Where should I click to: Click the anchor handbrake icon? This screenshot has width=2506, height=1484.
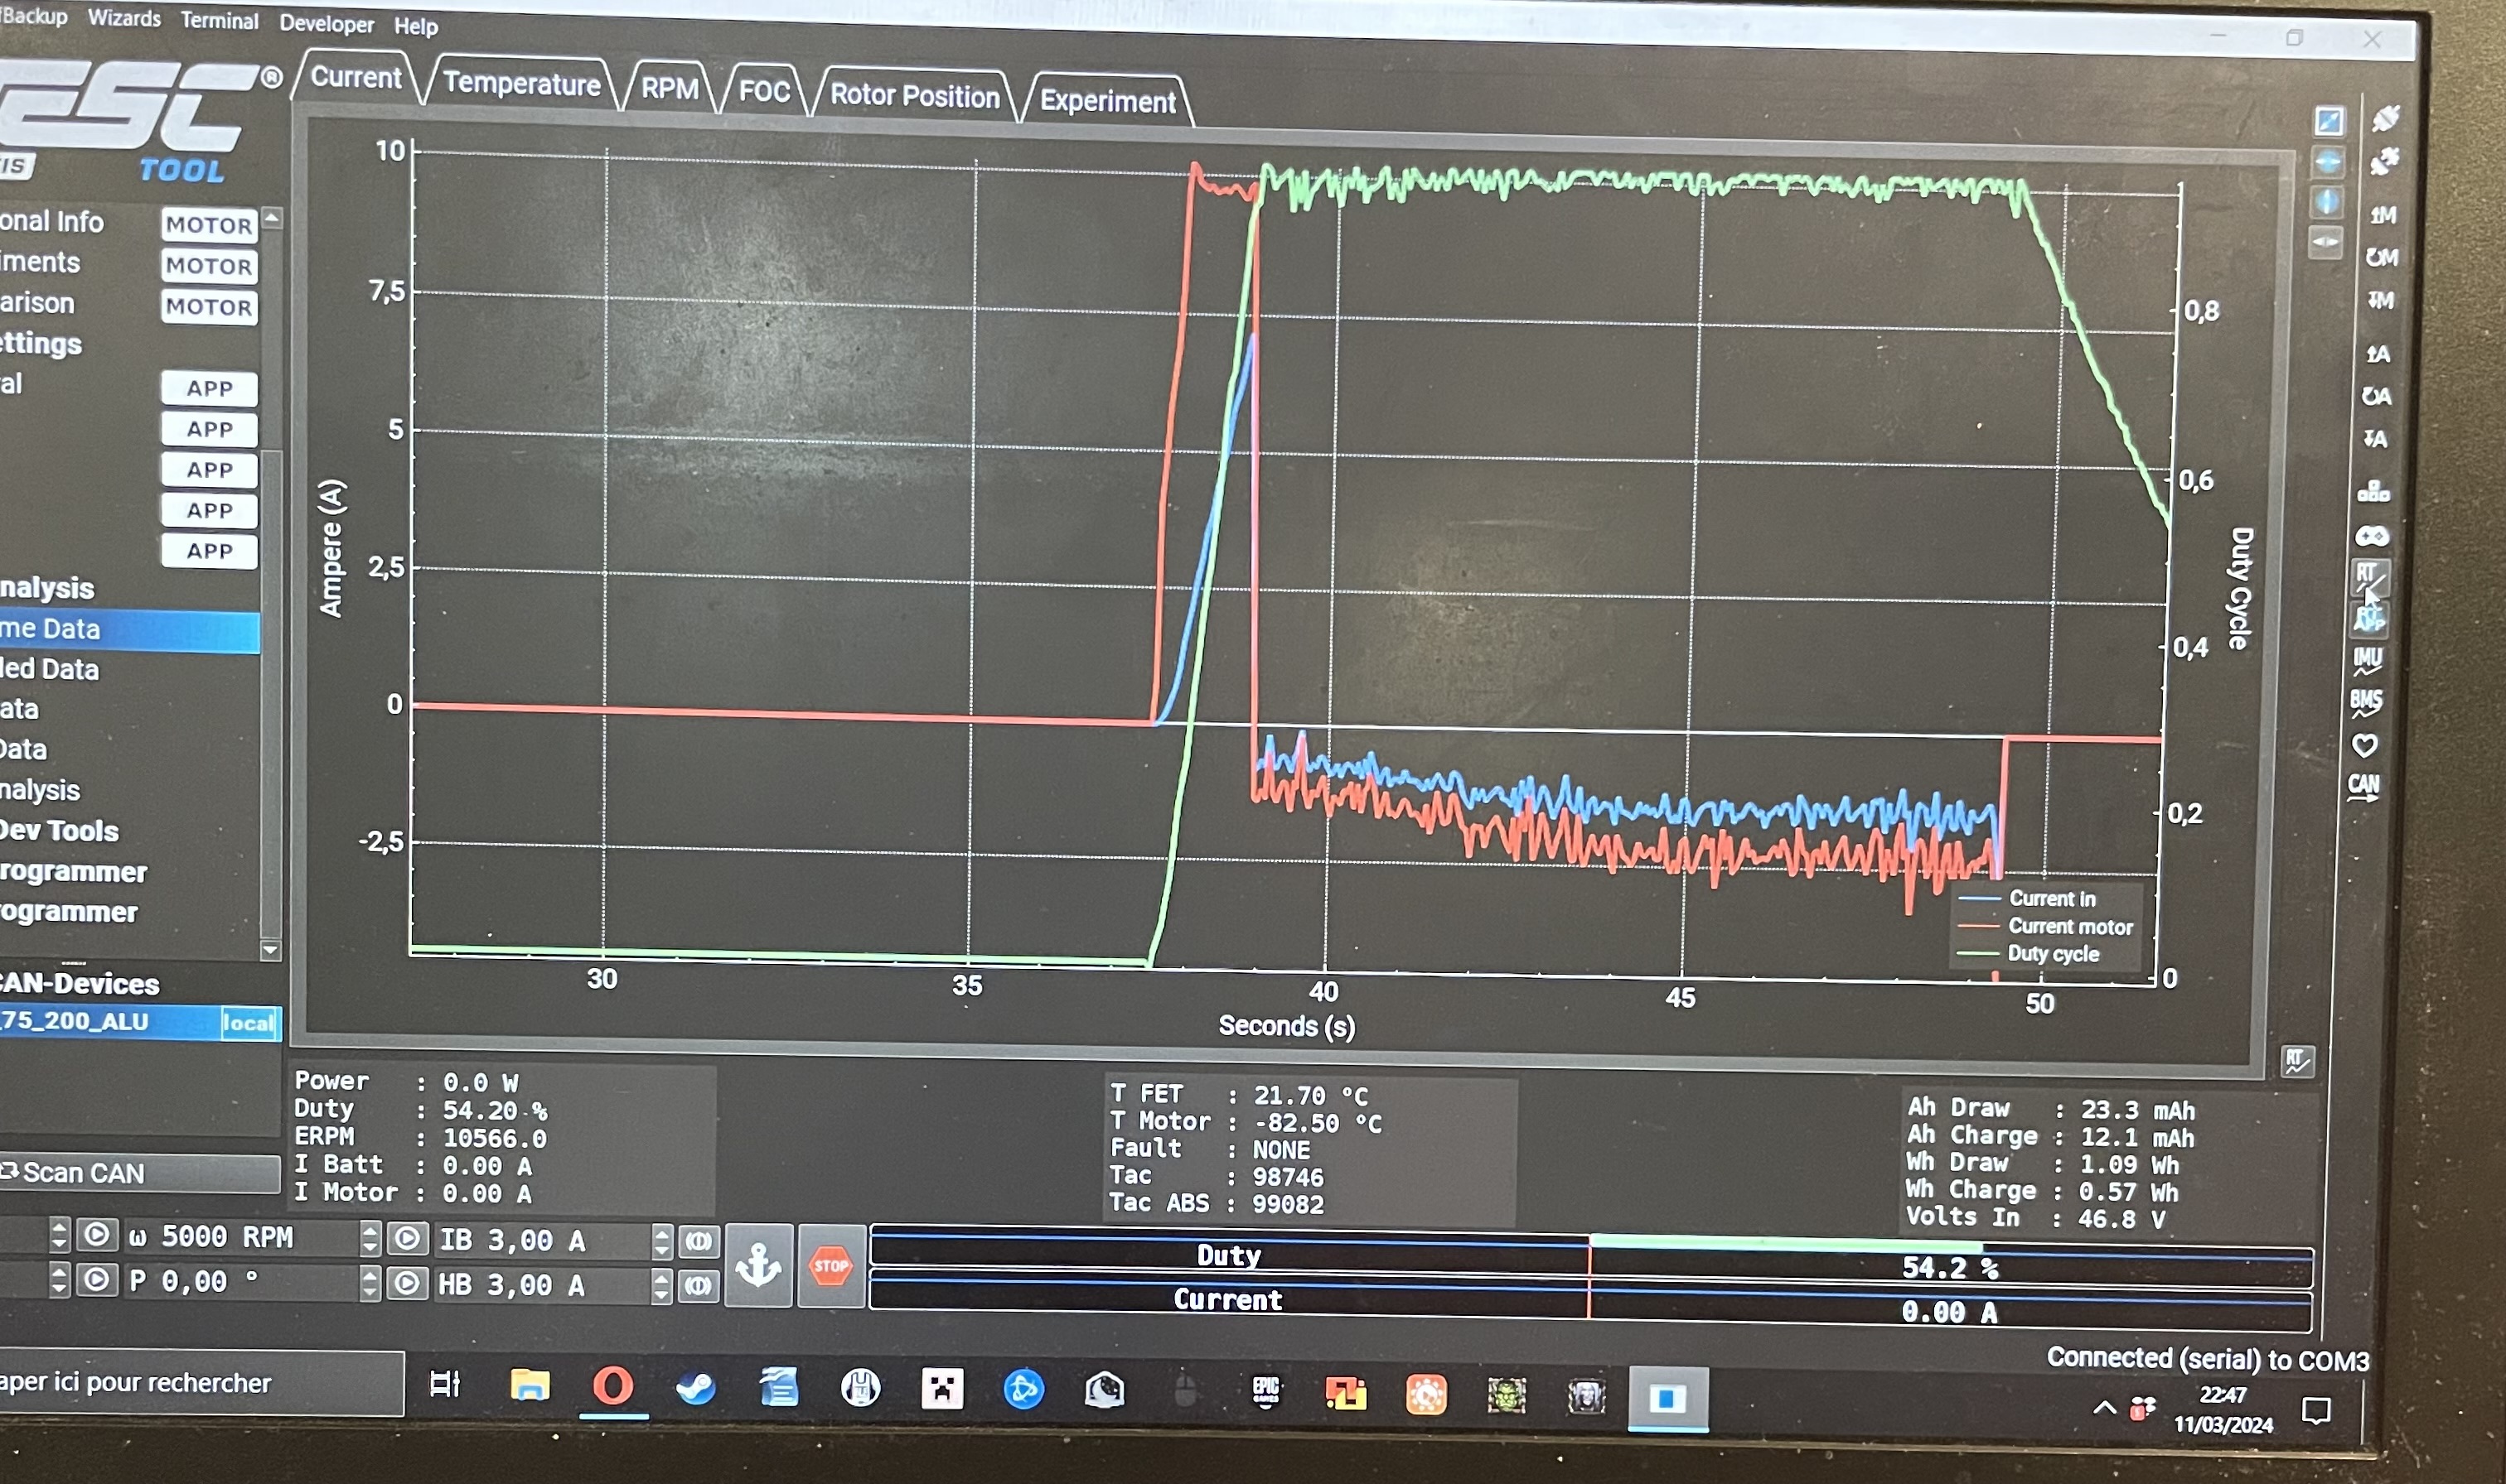[x=758, y=1266]
